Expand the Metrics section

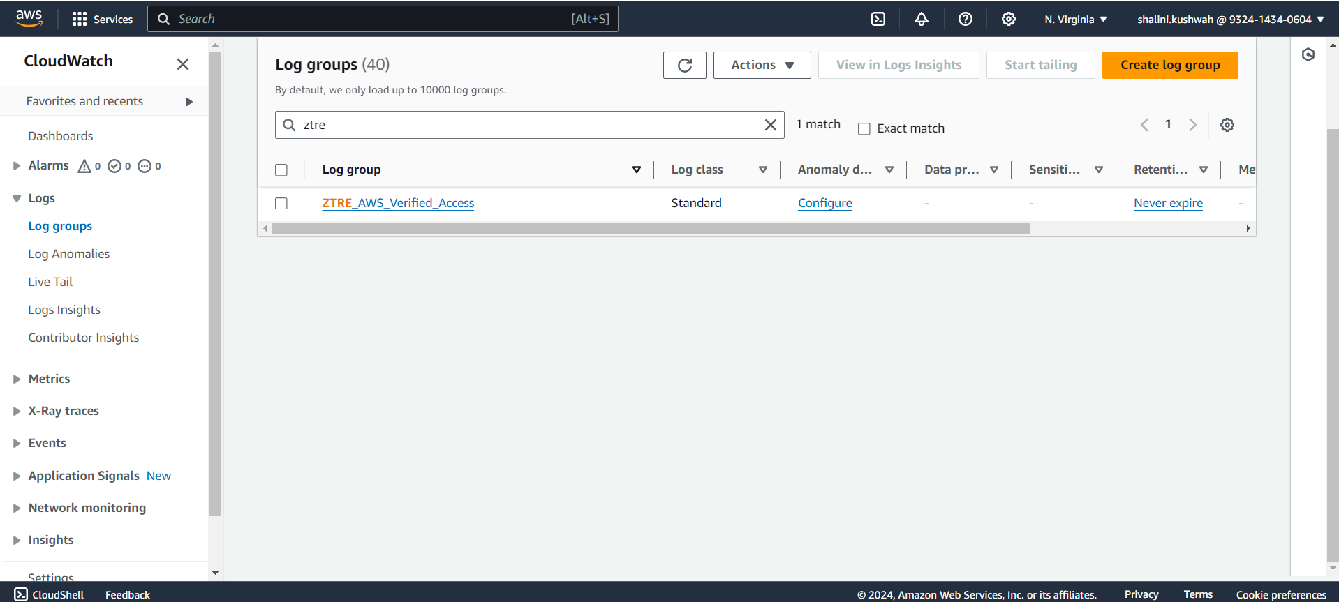17,379
